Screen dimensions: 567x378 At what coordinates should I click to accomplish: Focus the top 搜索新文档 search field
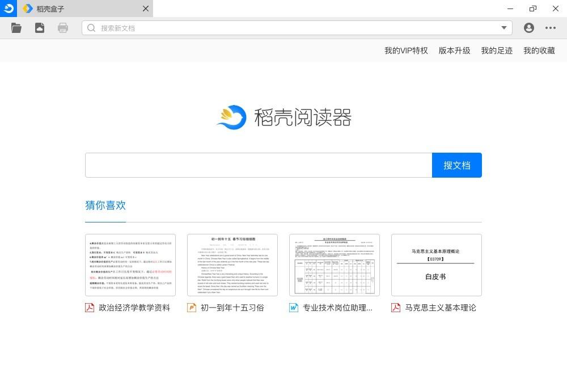point(297,28)
